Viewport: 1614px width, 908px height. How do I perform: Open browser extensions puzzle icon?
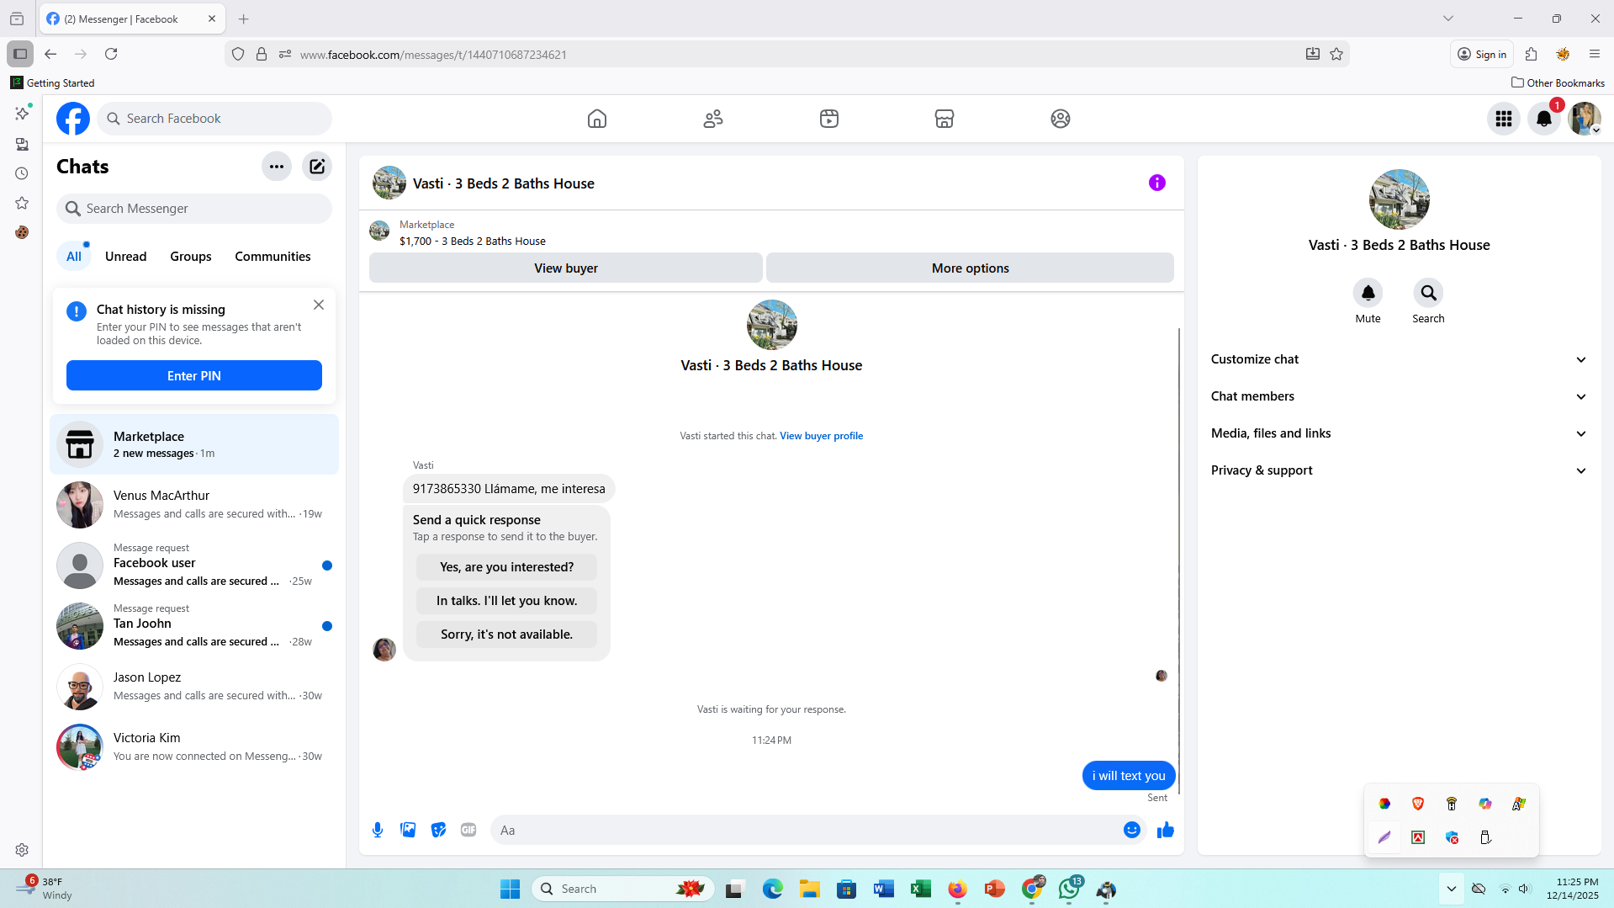1531,54
